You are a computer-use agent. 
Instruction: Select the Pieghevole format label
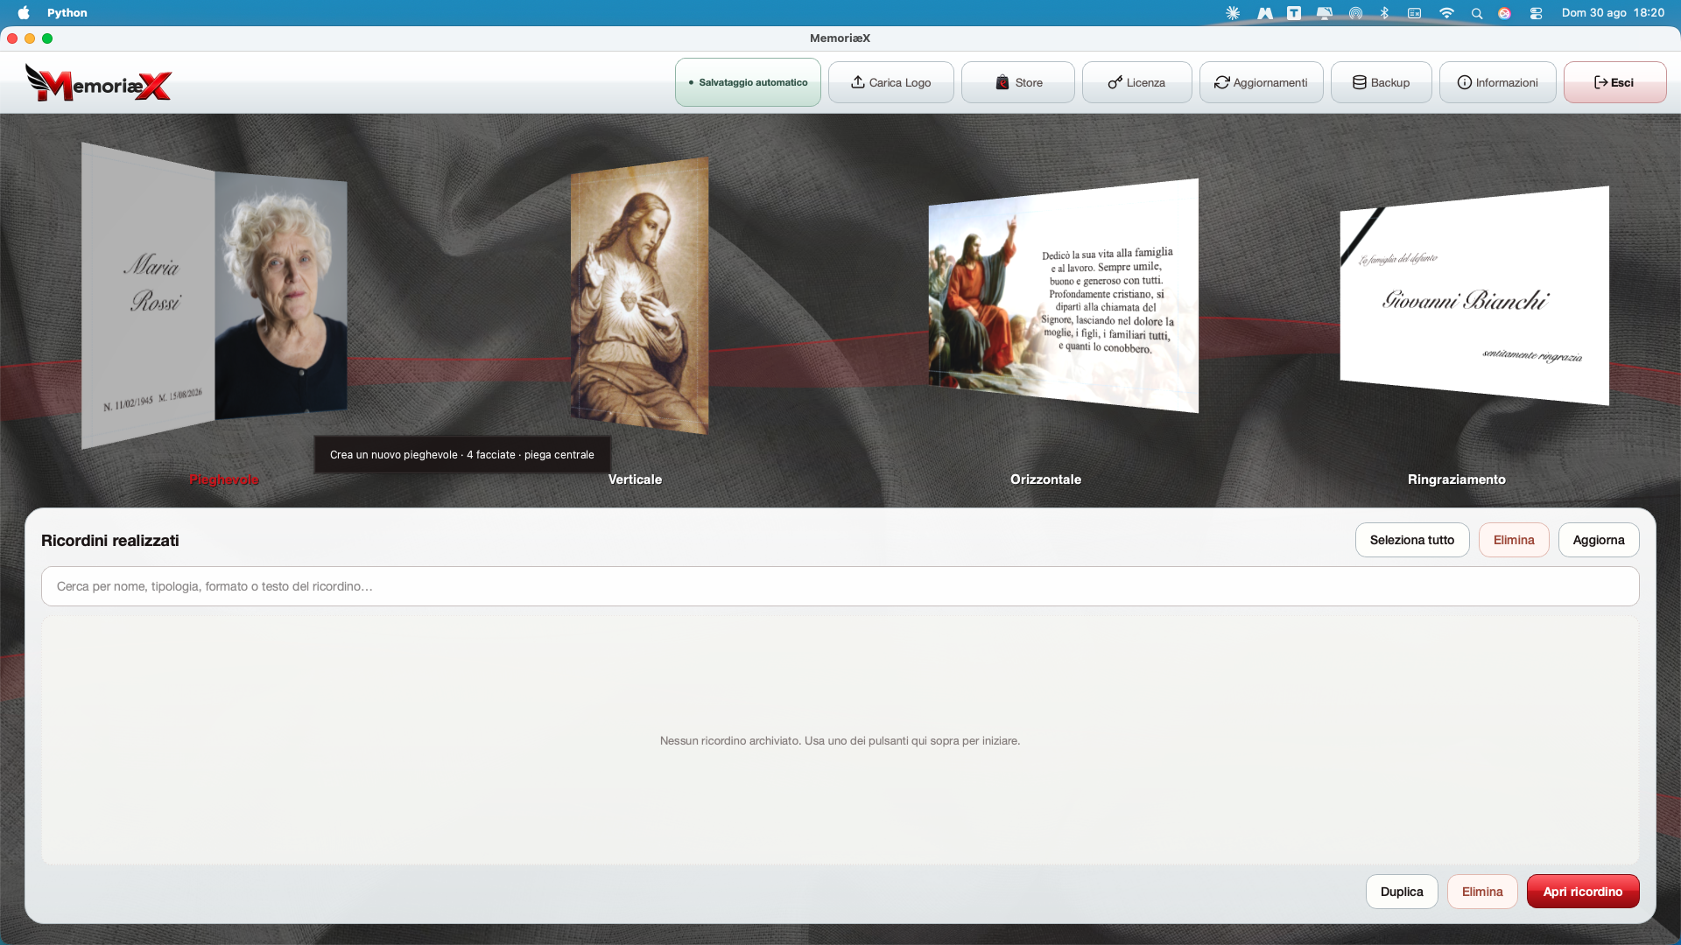click(224, 479)
